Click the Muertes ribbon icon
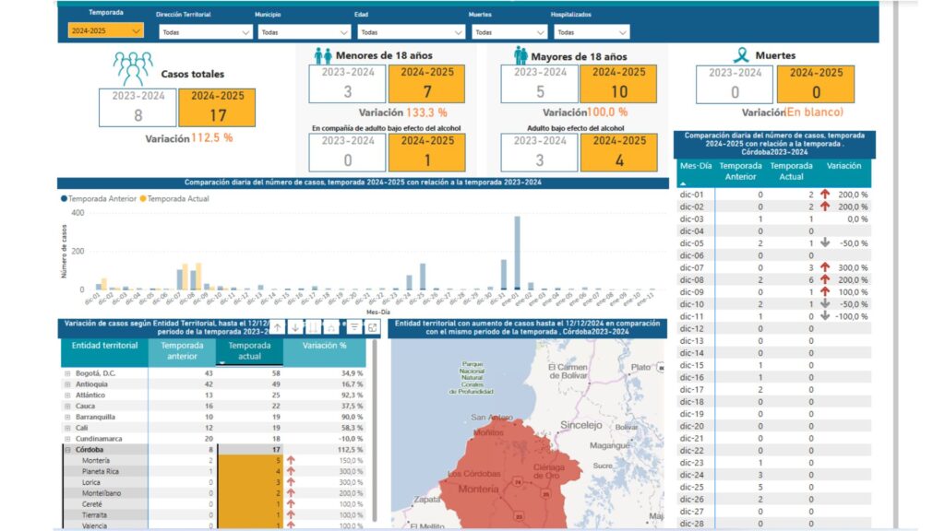Image resolution: width=945 pixels, height=531 pixels. point(740,55)
